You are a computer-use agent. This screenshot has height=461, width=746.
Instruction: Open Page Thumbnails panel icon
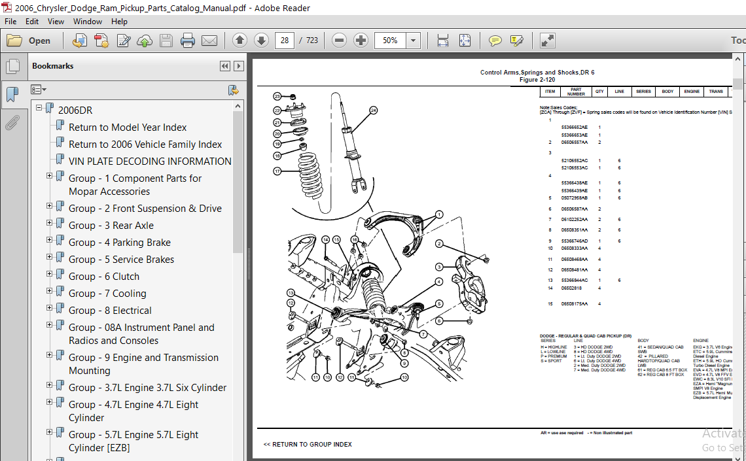(x=13, y=66)
